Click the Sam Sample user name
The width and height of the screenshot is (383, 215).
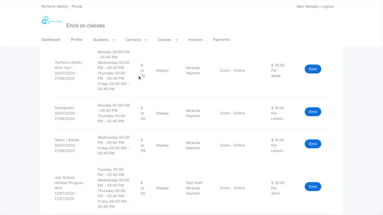pyautogui.click(x=307, y=6)
